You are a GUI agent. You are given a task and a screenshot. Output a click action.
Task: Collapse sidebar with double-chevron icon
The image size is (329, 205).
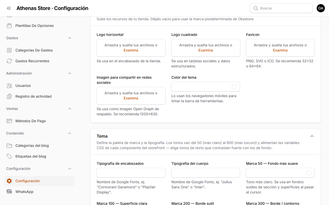pos(9,8)
